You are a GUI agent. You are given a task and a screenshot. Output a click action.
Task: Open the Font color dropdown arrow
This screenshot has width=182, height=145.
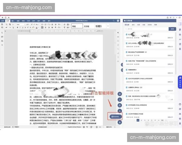38,27
